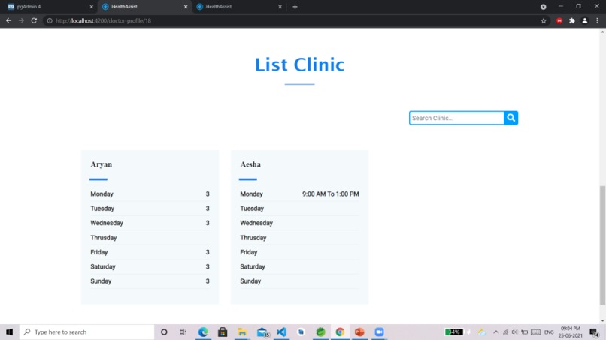Viewport: 606px width, 340px height.
Task: Open the Windows Start menu
Action: tap(9, 332)
